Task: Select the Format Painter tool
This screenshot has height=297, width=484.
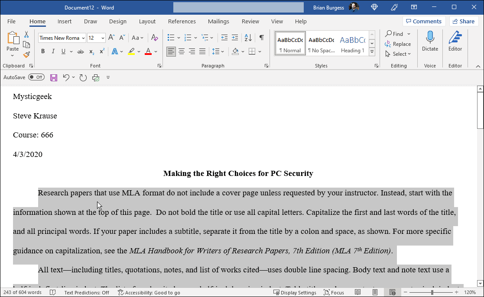Action: coord(26,54)
